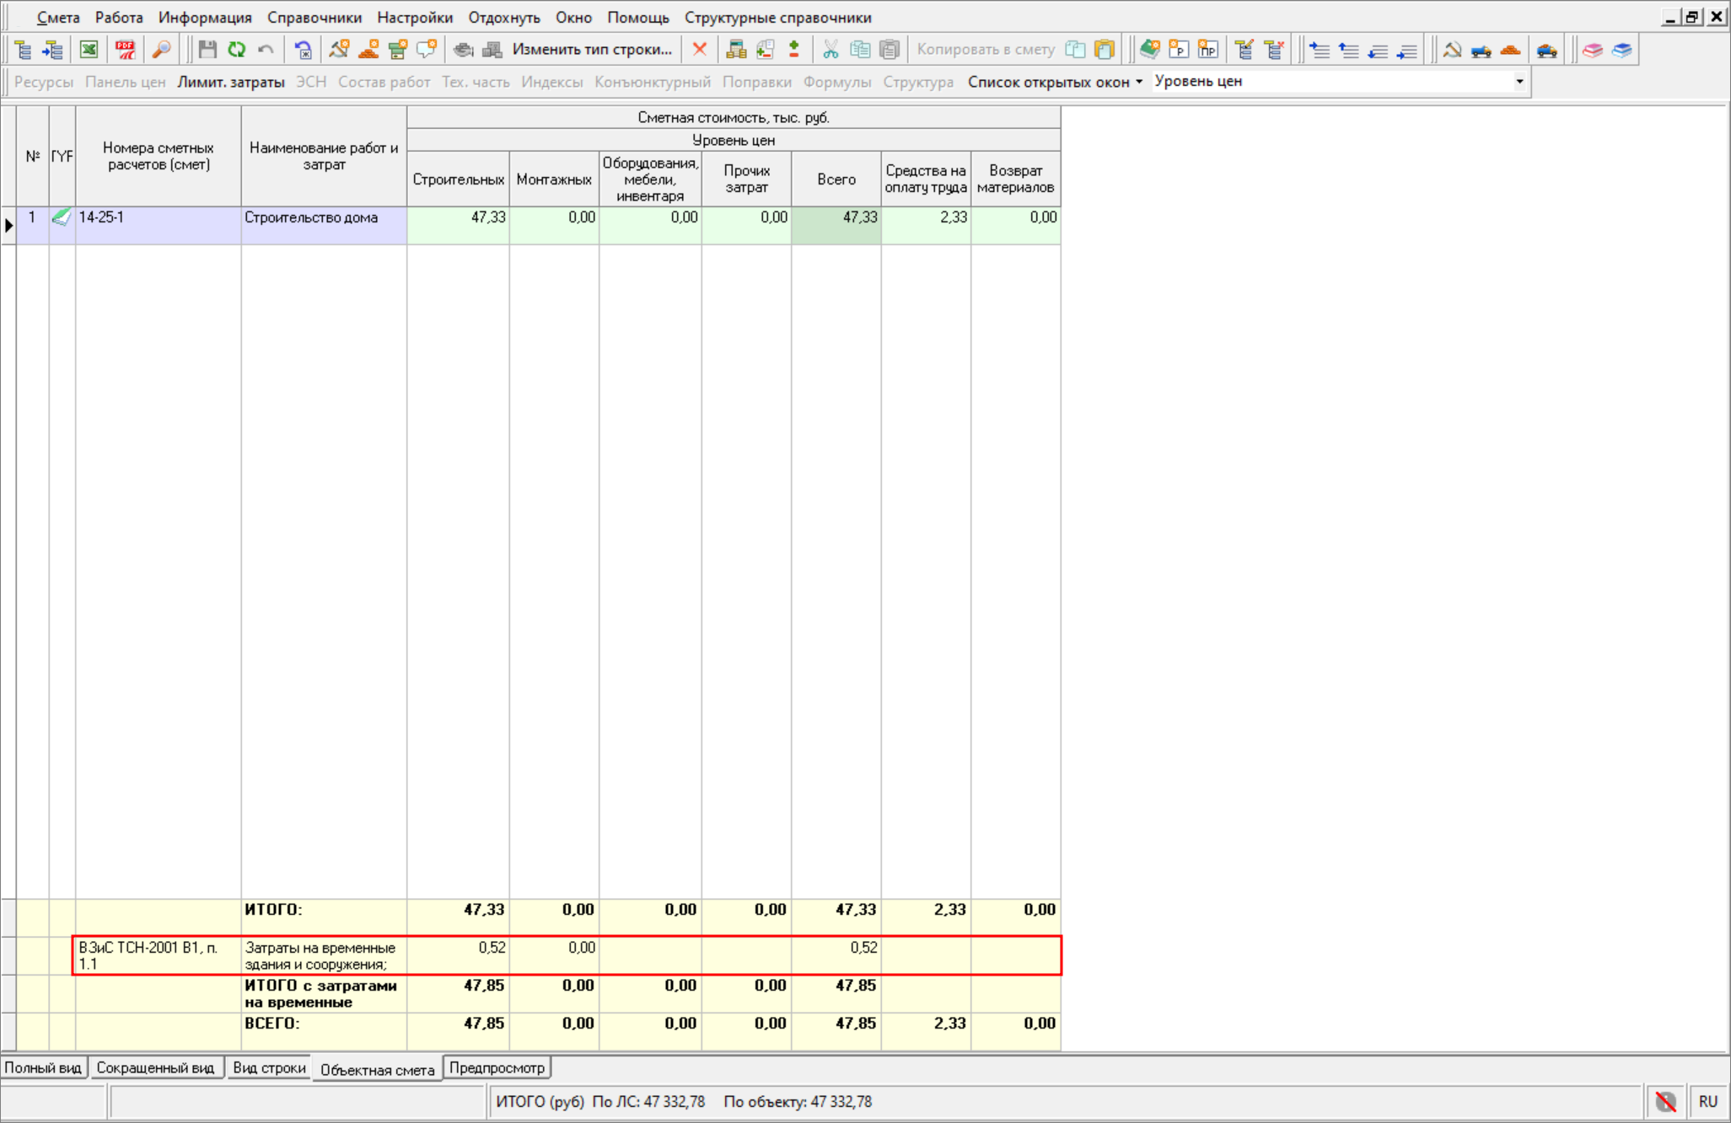Click the pink stacked books icon
The height and width of the screenshot is (1123, 1731).
[1592, 50]
